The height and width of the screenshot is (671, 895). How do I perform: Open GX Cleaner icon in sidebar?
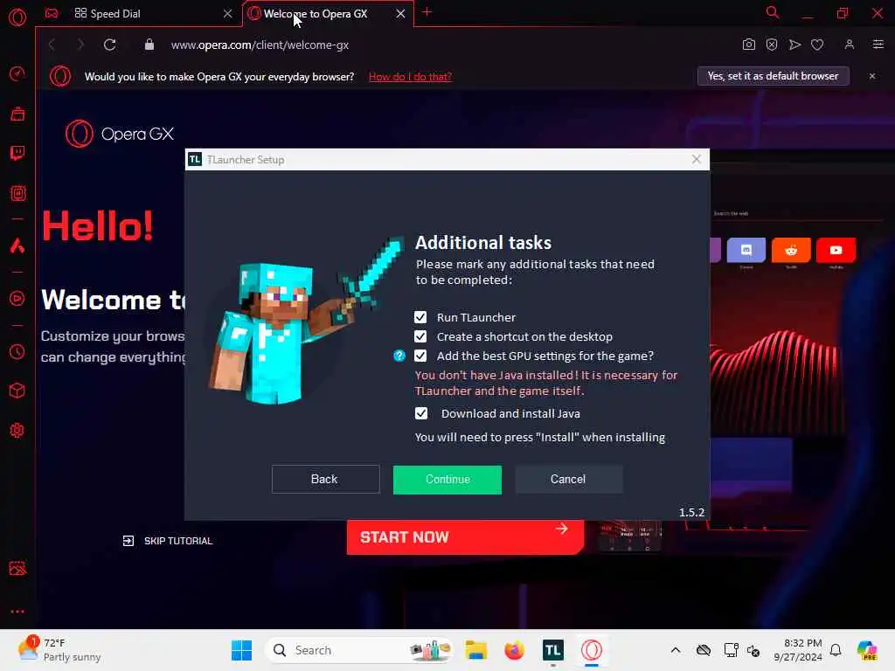click(17, 114)
